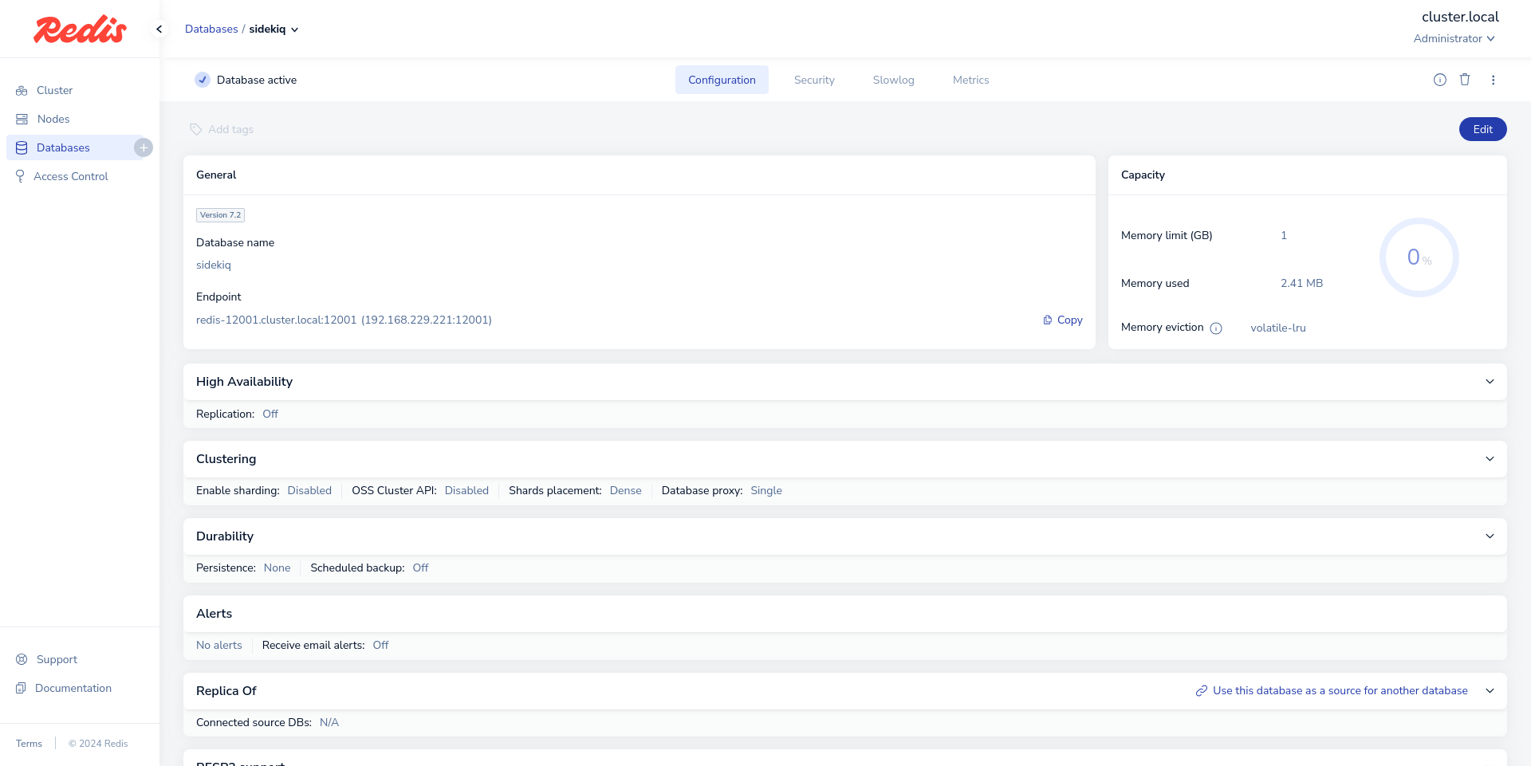Click the Databases sidebar icon
Screen dimensions: 1531x766
click(22, 148)
